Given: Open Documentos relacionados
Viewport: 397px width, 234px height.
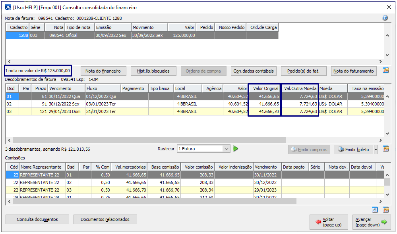Looking at the screenshot, I should 105,219.
